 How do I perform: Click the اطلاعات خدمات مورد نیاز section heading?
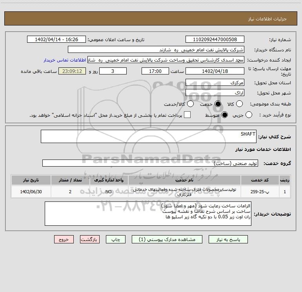263,149
